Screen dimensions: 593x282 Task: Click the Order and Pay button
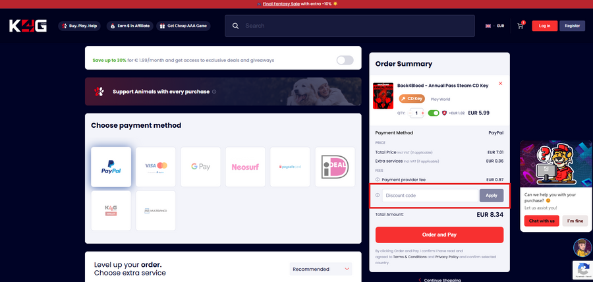tap(439, 235)
